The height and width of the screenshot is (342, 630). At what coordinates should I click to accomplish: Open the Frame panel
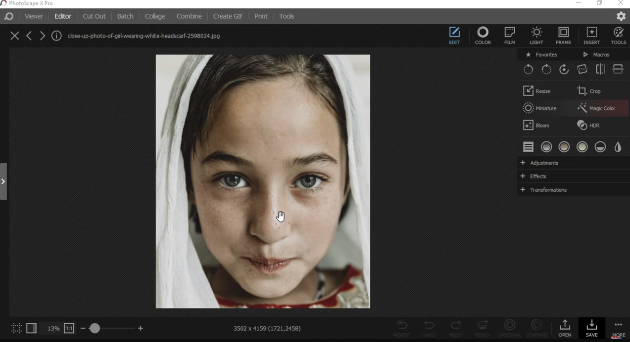(x=563, y=36)
